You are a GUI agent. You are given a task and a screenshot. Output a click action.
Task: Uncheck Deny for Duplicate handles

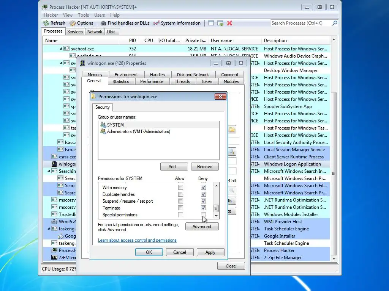(x=203, y=194)
